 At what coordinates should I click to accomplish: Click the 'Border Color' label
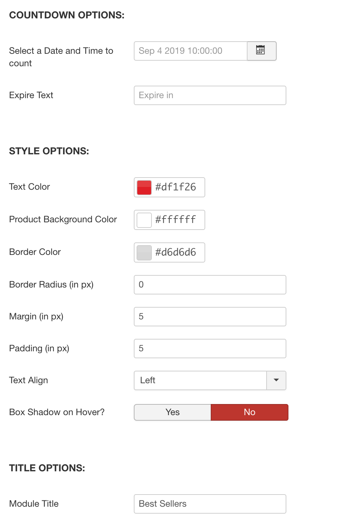[x=35, y=252]
